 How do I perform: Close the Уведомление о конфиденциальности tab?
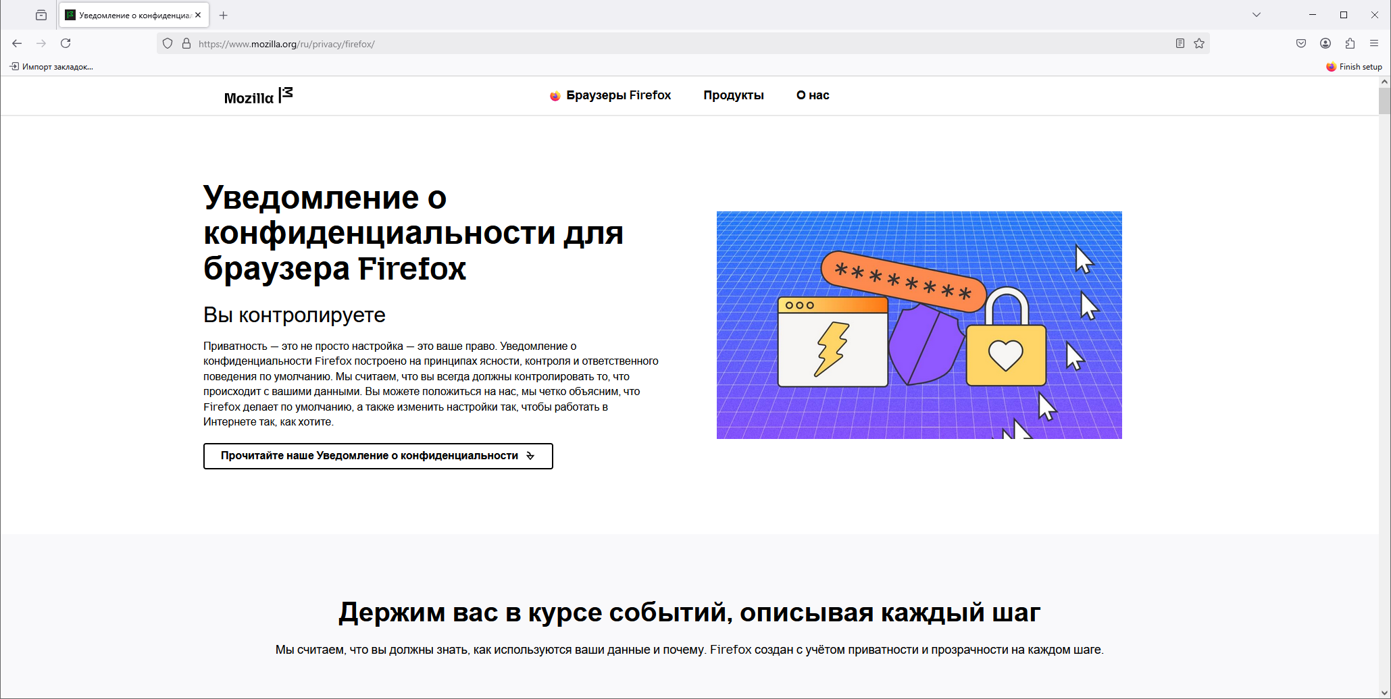point(198,15)
